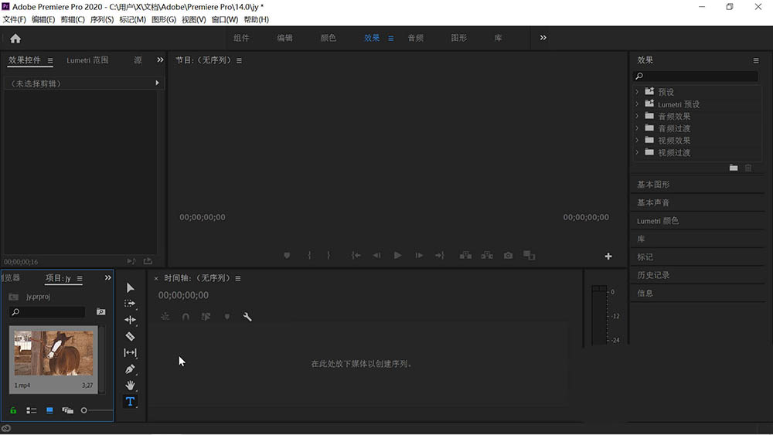
Task: Open 编辑(E) menu
Action: coord(43,20)
